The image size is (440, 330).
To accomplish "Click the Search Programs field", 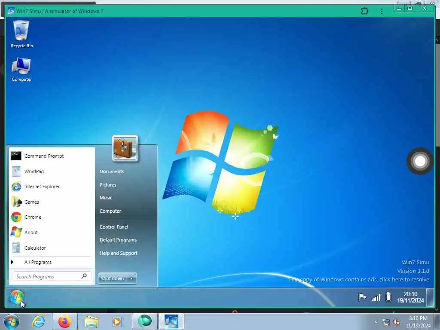I will pyautogui.click(x=52, y=276).
